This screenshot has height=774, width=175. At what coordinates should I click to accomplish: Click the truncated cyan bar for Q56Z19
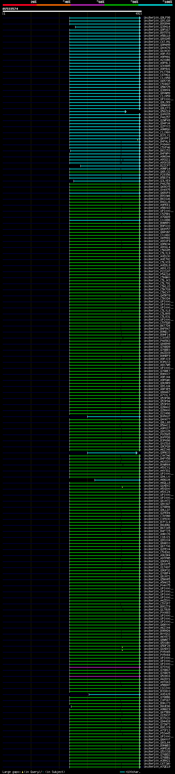[98, 111]
